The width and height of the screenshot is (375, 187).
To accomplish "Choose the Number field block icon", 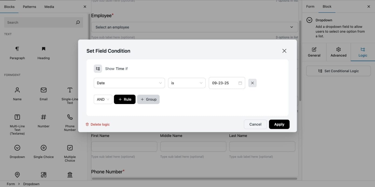I will (x=43, y=117).
